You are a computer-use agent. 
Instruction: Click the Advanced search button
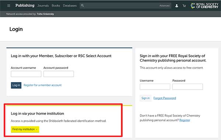coord(165,5)
